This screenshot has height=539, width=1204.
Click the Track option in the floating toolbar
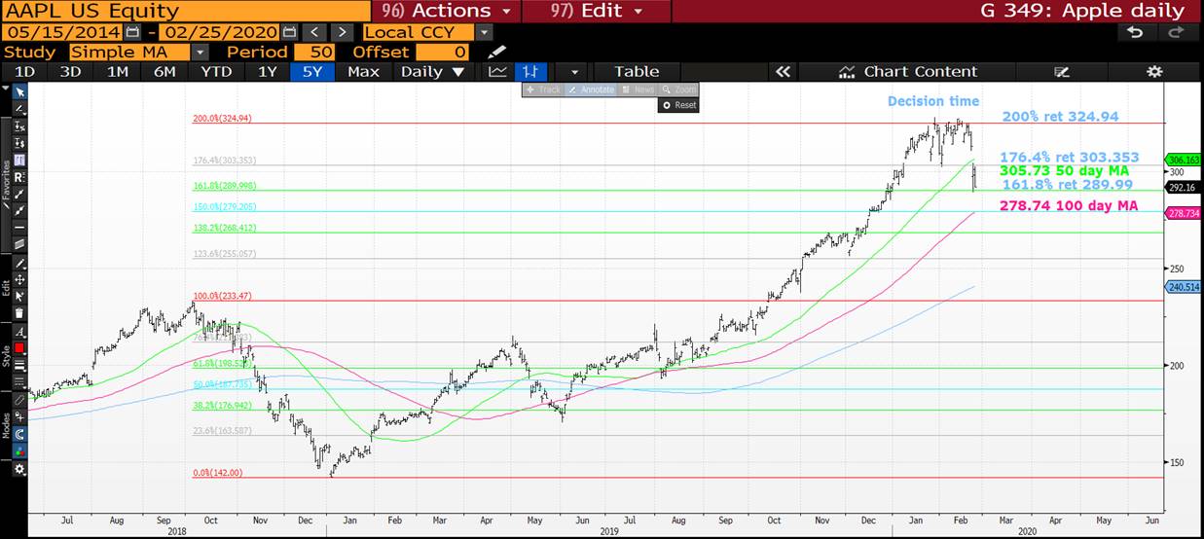pyautogui.click(x=544, y=90)
